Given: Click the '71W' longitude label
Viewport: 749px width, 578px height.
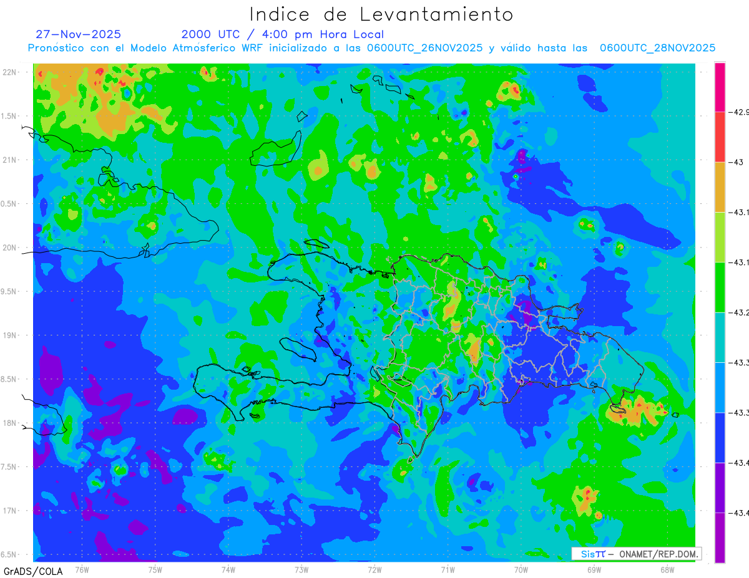Looking at the screenshot, I should click(448, 569).
